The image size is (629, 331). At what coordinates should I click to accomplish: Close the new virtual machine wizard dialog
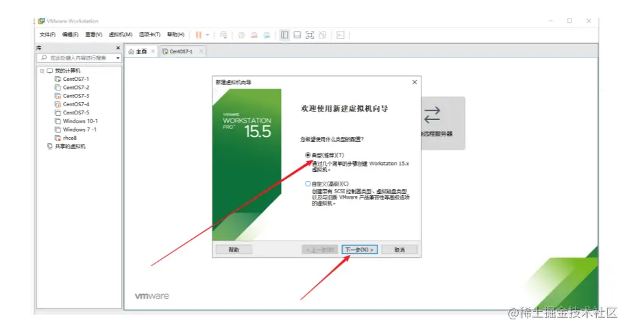pyautogui.click(x=415, y=82)
